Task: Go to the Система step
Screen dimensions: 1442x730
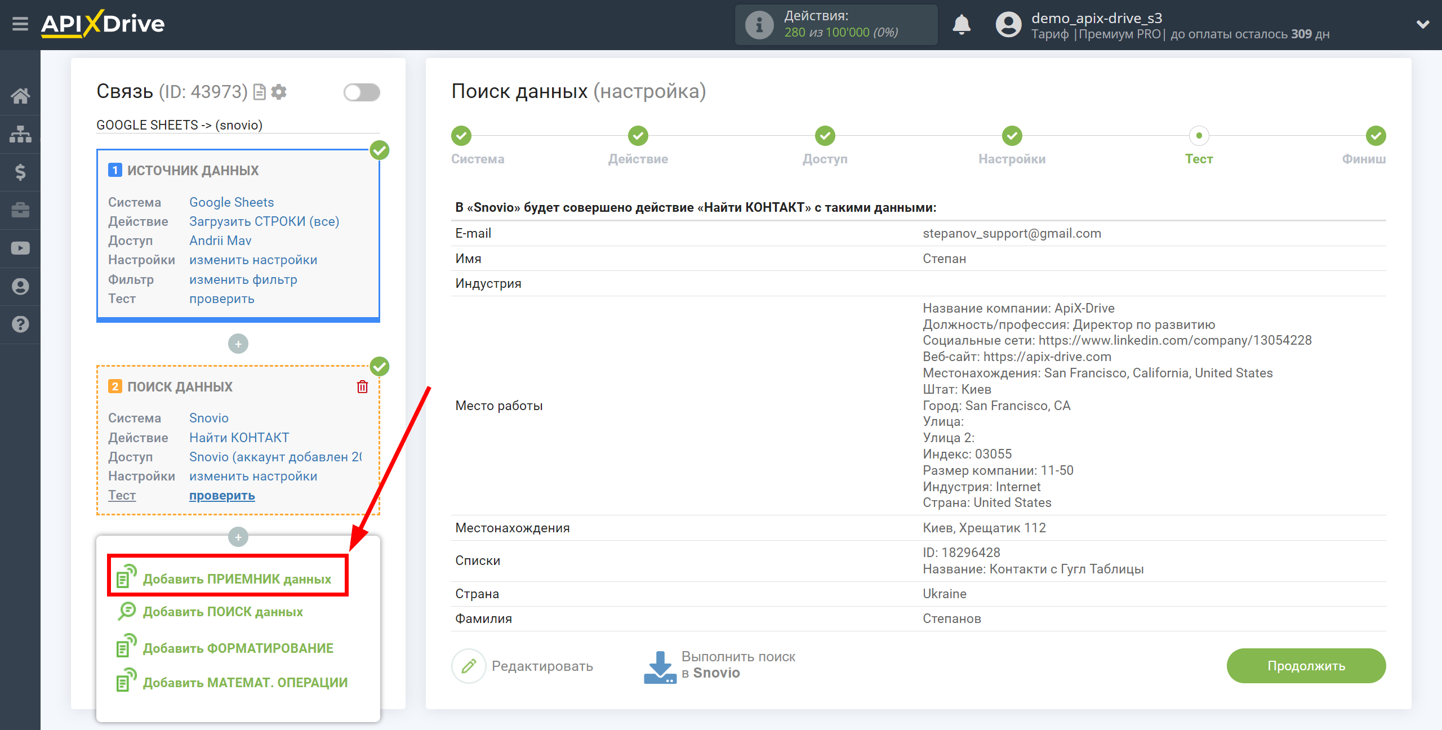Action: pos(461,136)
